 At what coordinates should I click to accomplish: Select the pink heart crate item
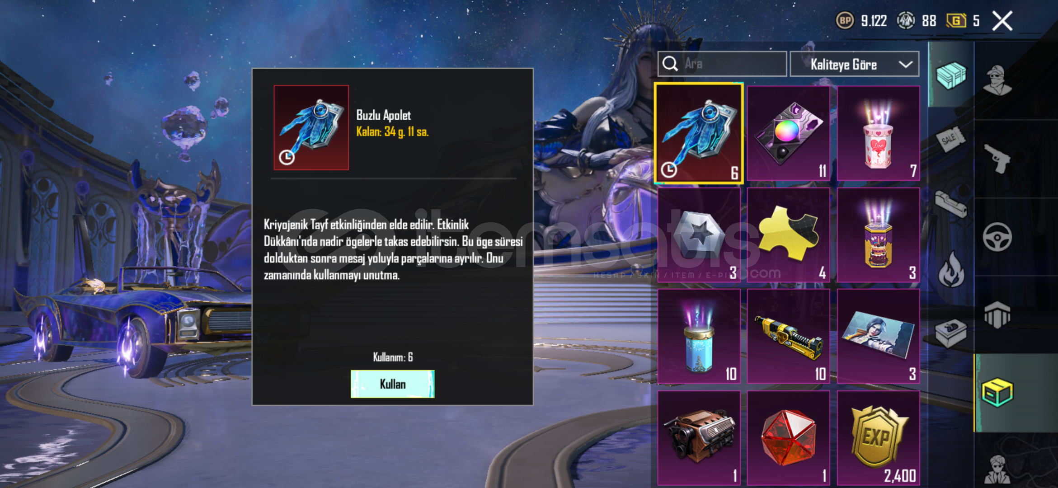pyautogui.click(x=878, y=134)
